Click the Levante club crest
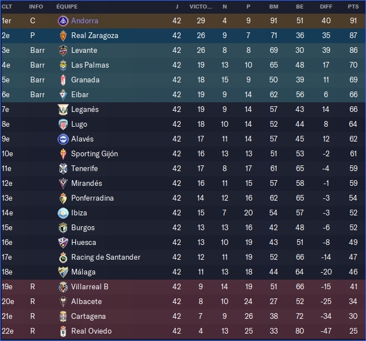 (63, 51)
